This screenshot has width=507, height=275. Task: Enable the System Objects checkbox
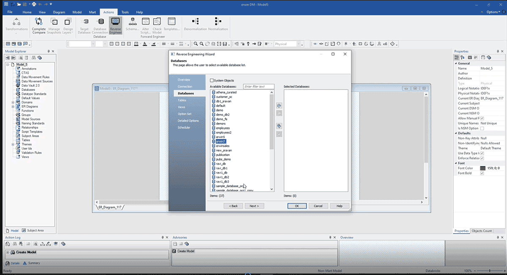click(212, 80)
